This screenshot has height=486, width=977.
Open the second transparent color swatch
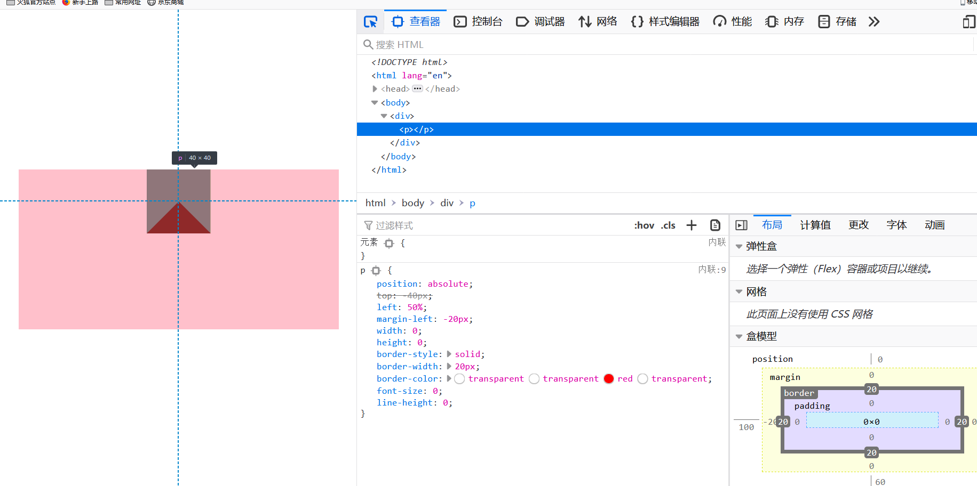(534, 379)
